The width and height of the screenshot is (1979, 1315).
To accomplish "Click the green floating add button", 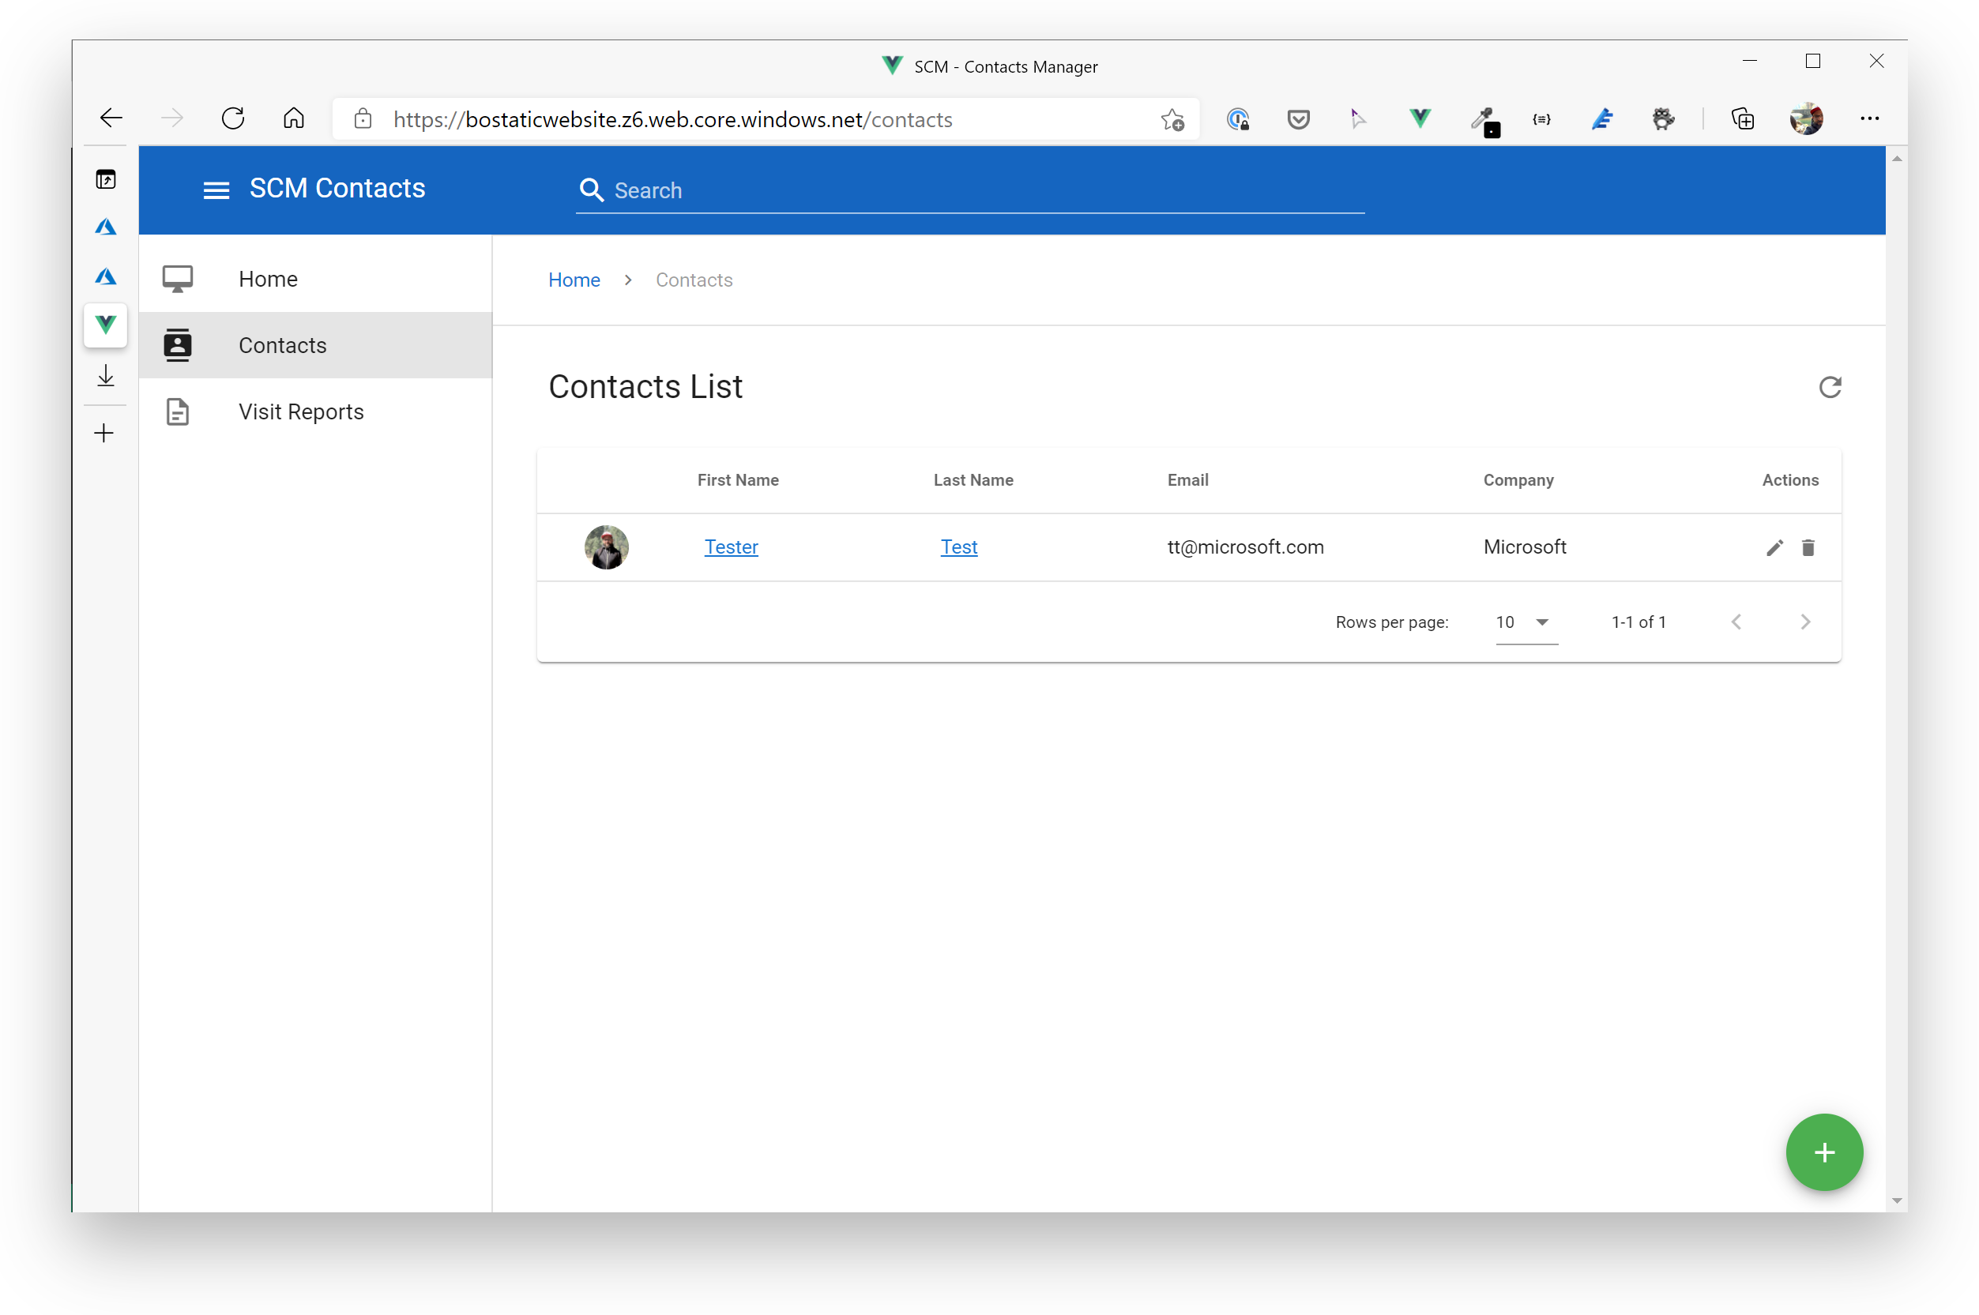I will [1827, 1152].
